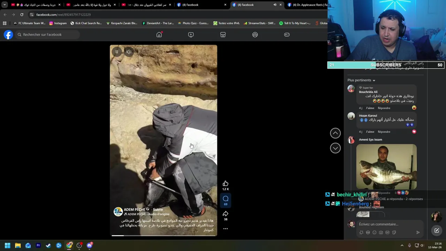Image resolution: width=446 pixels, height=251 pixels.
Task: Open the Tell It To My Heart bookmark
Action: click(x=295, y=23)
